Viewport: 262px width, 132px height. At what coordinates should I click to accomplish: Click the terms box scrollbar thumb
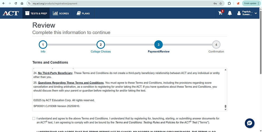[225, 106]
